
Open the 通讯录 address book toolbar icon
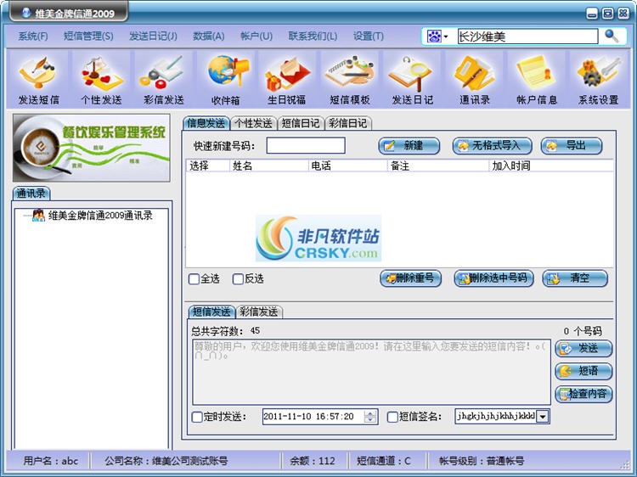click(475, 80)
